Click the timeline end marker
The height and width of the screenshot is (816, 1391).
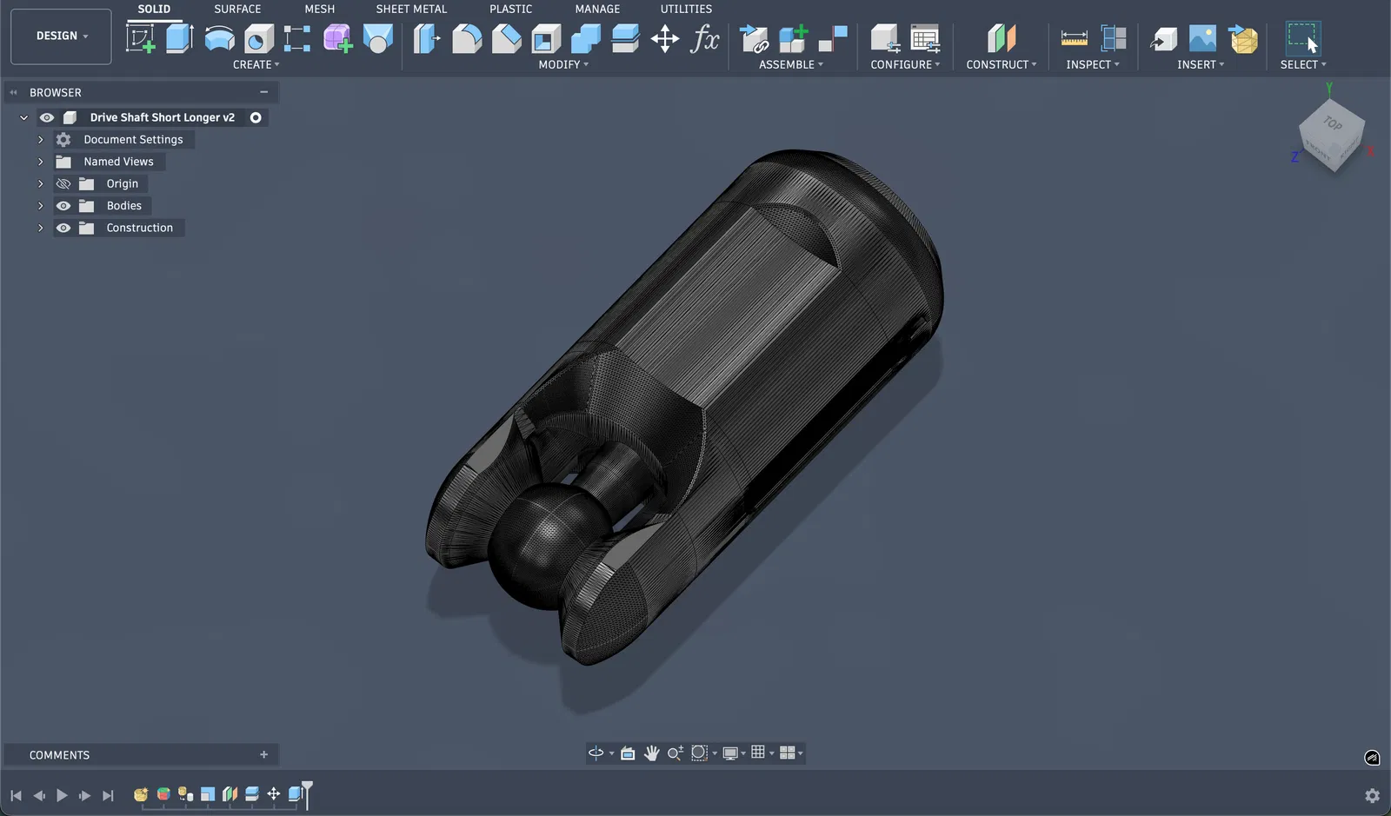(x=307, y=794)
